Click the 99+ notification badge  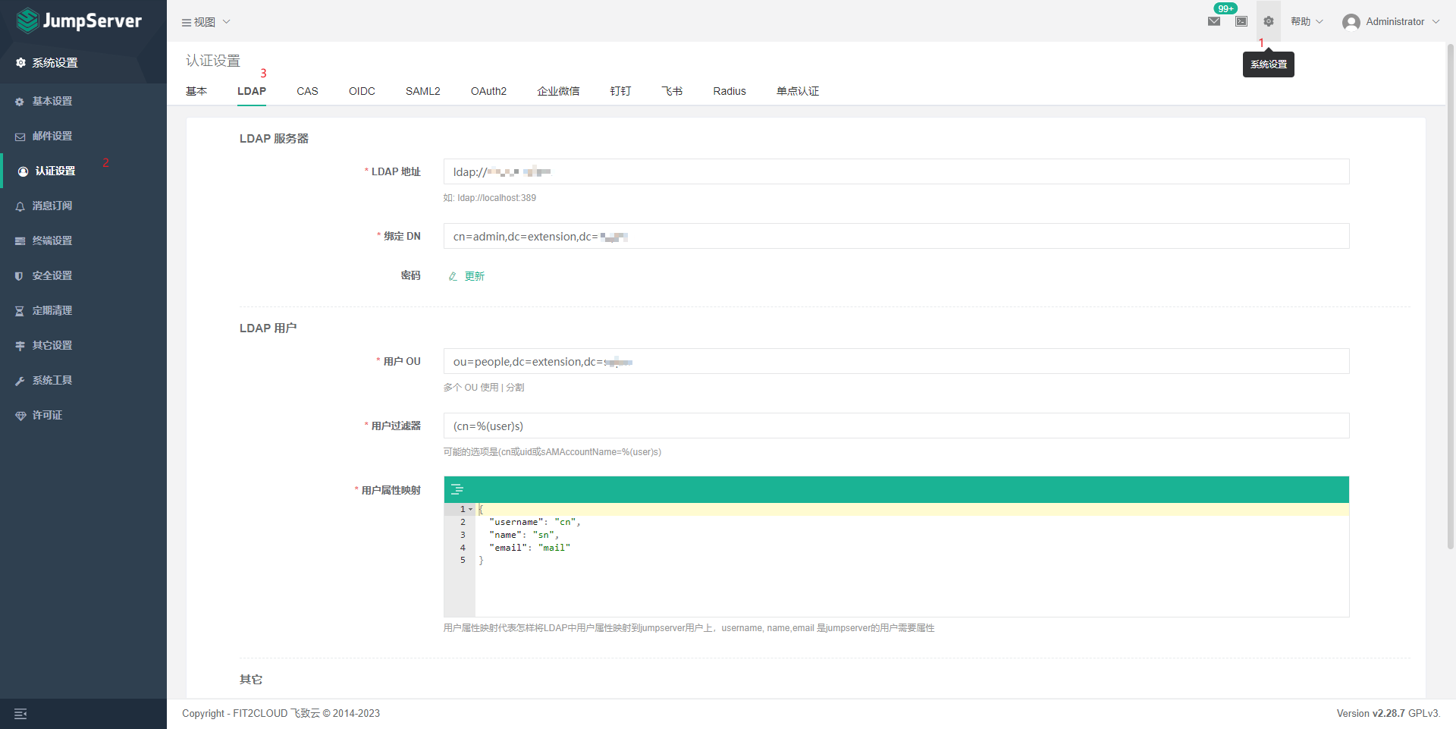(x=1225, y=8)
